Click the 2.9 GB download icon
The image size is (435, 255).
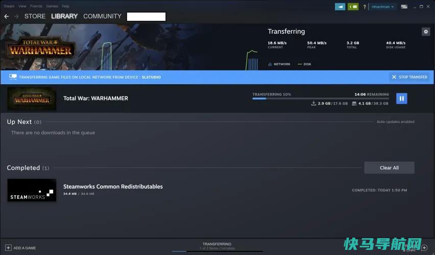(x=313, y=104)
